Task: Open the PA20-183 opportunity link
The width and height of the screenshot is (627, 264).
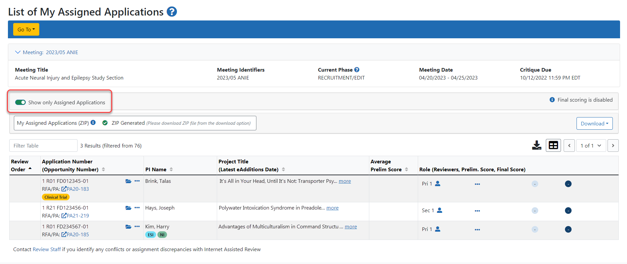Action: 78,189
